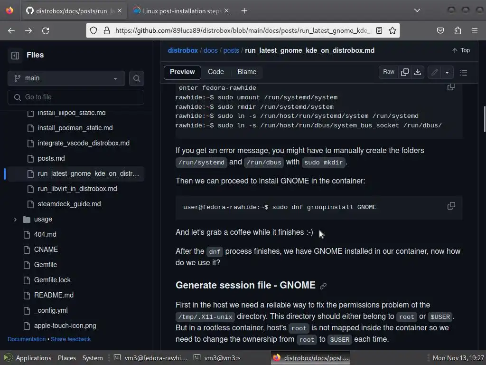Open Gemfile.lock in file tree
The width and height of the screenshot is (486, 365).
(52, 280)
